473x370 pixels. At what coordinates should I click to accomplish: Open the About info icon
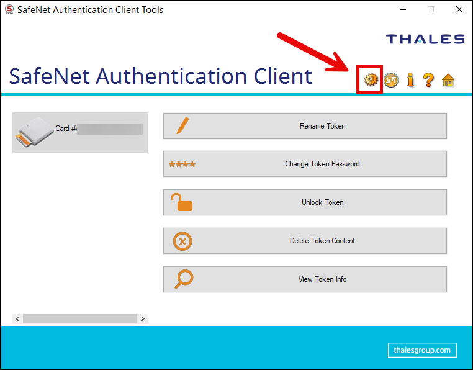point(410,79)
